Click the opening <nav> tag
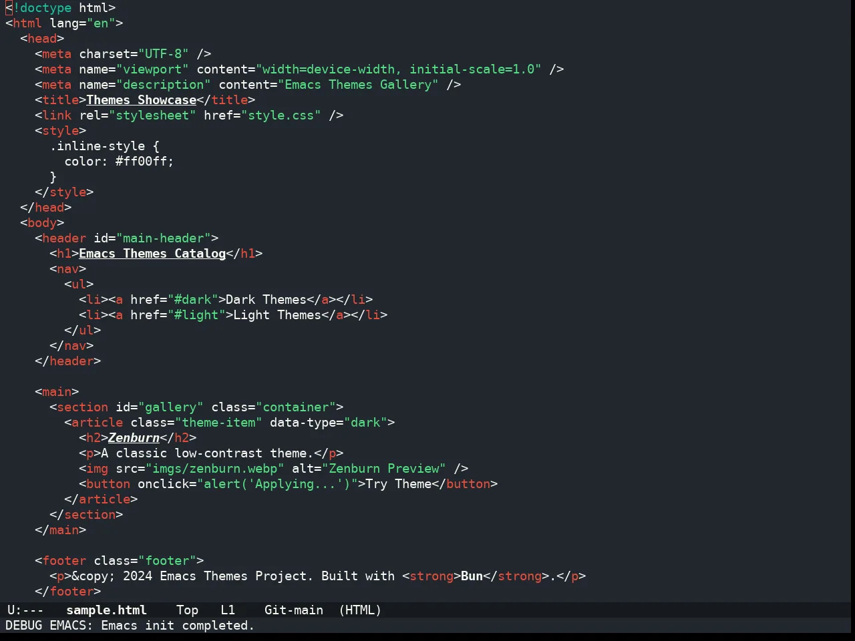 (68, 268)
